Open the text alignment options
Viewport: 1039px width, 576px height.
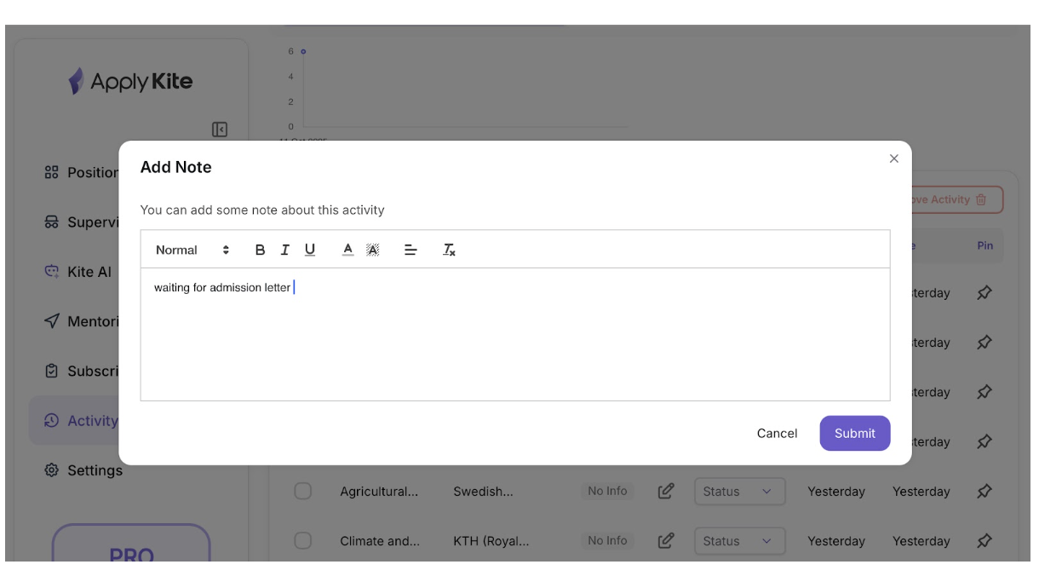tap(410, 250)
